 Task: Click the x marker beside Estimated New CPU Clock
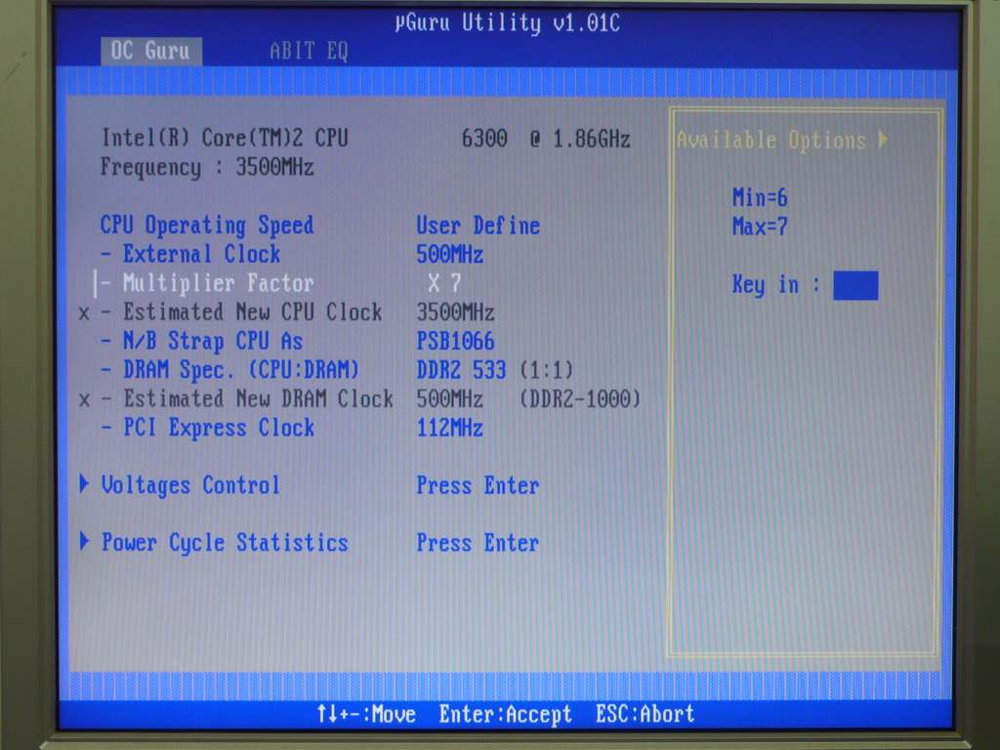coord(84,313)
